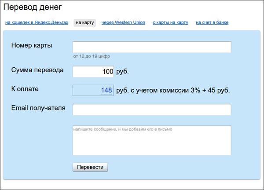The height and width of the screenshot is (190, 264).
Task: Switch to через Western Union tab
Action: pyautogui.click(x=123, y=22)
